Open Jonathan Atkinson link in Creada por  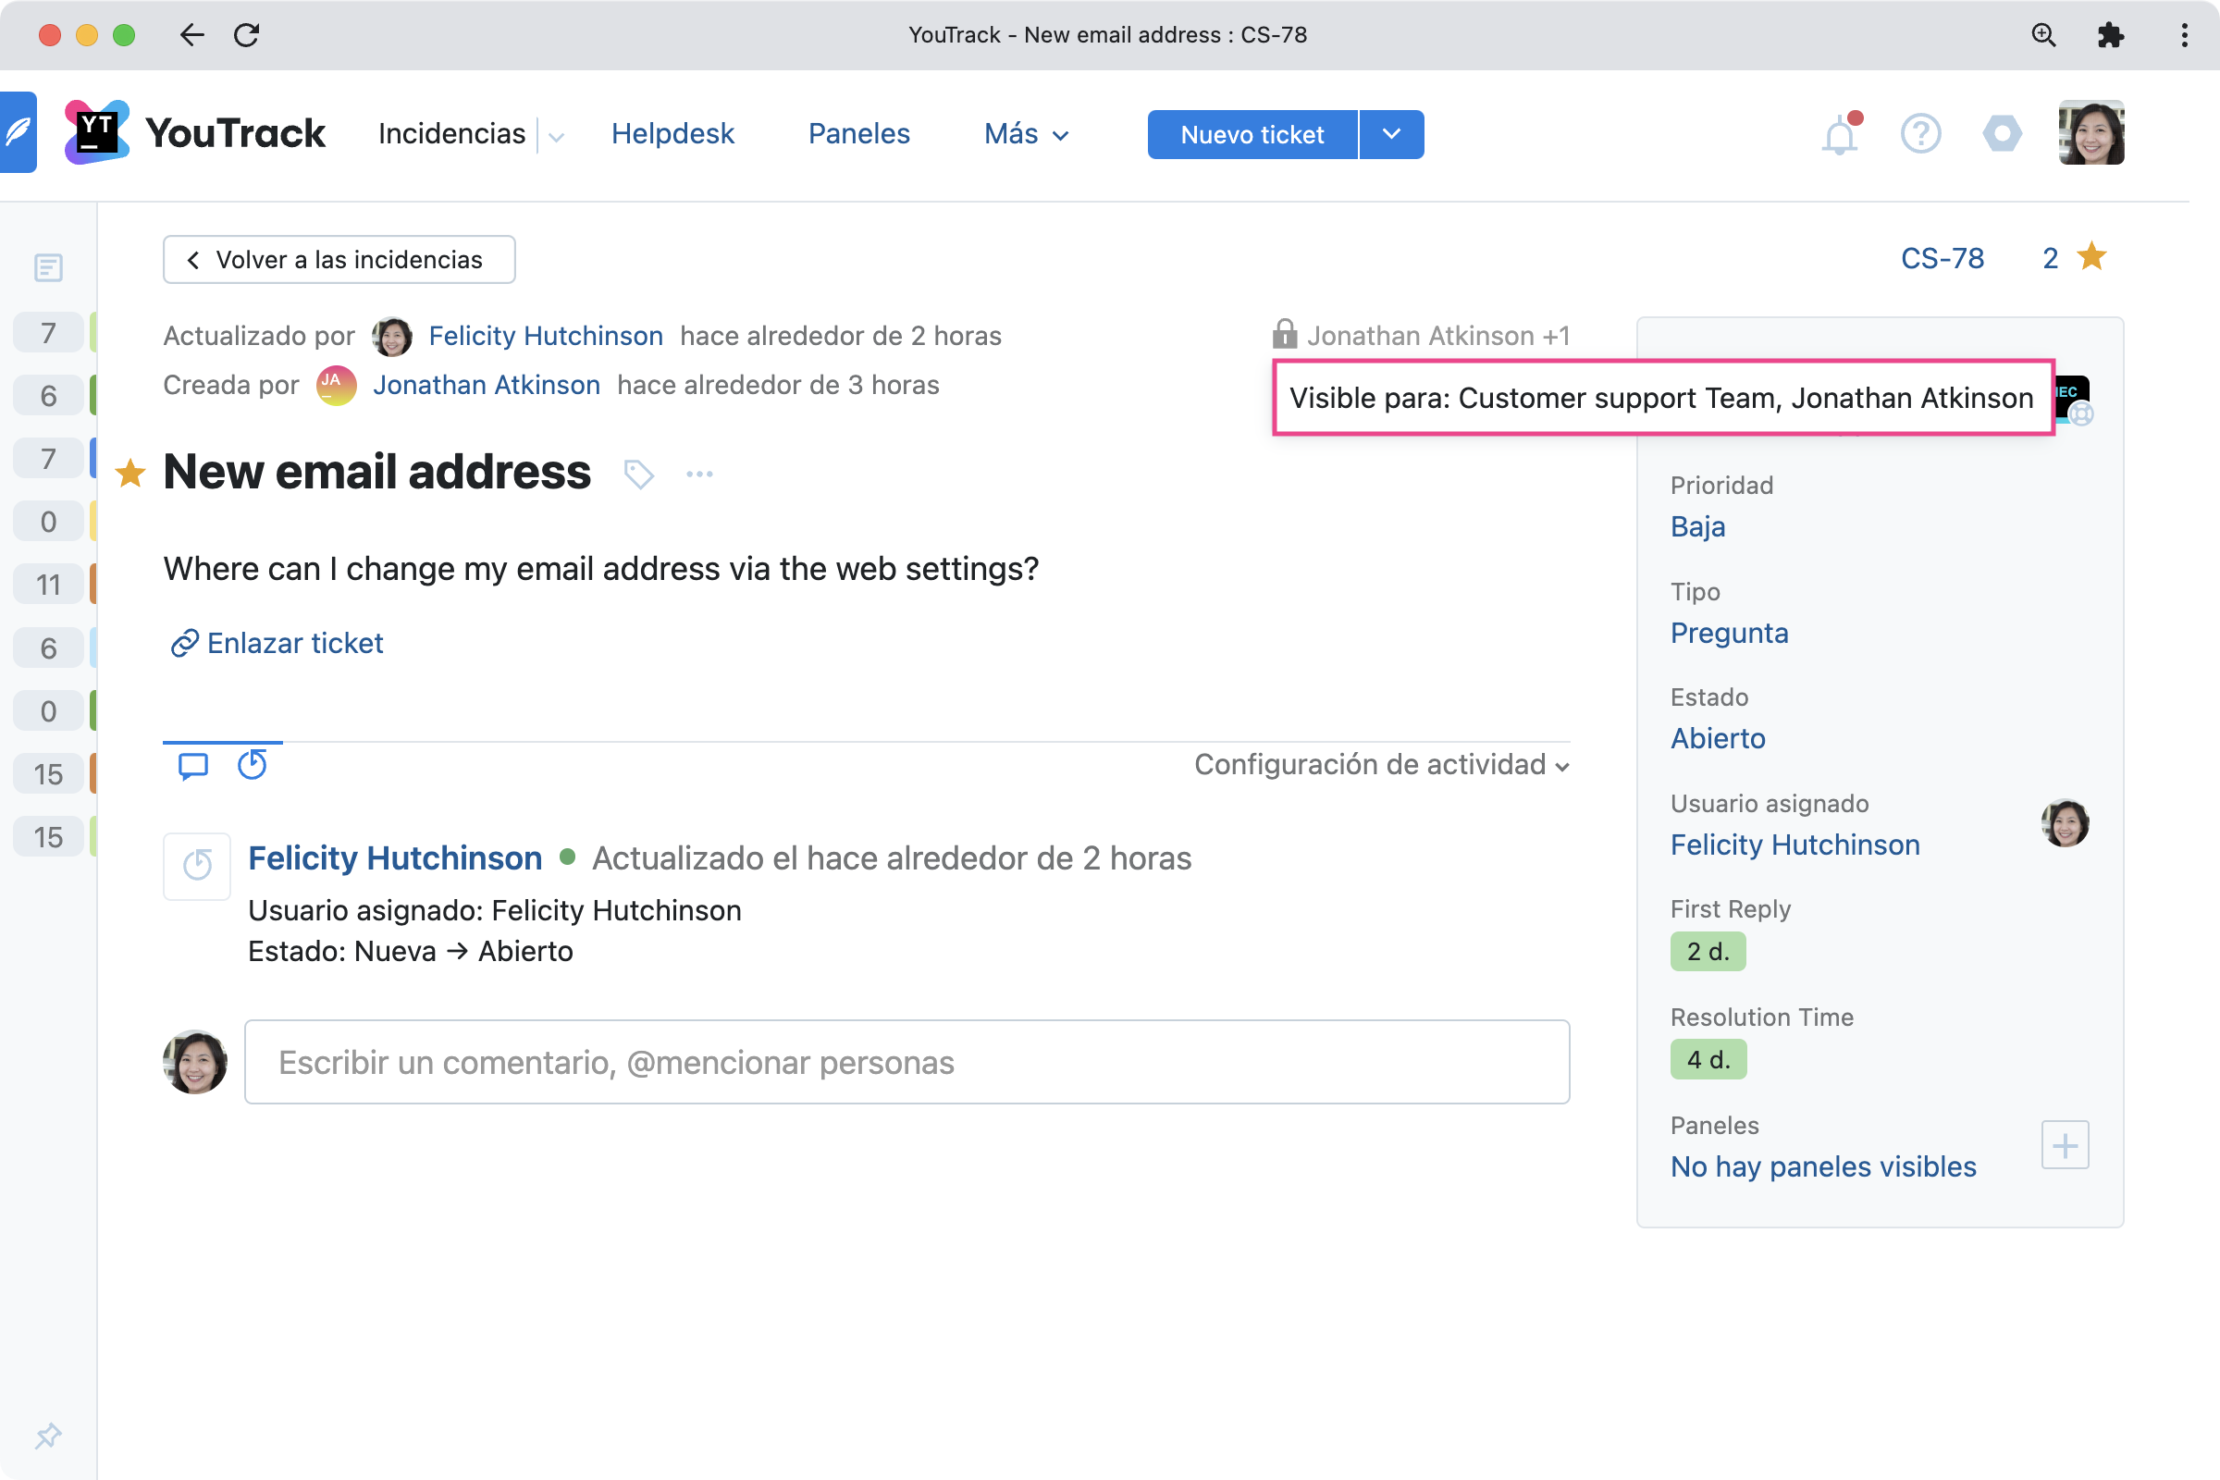pos(487,384)
